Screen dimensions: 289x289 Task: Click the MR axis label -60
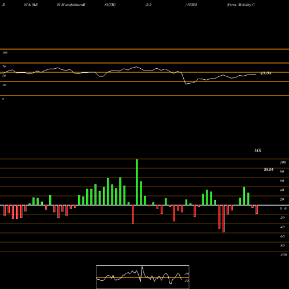pyautogui.click(x=282, y=236)
